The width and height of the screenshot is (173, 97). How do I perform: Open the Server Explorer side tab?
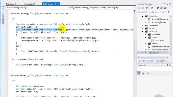(x=3, y=18)
